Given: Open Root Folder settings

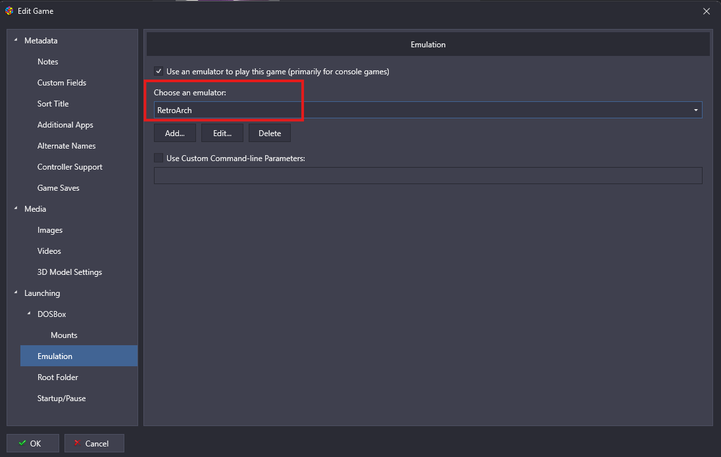Looking at the screenshot, I should 58,377.
